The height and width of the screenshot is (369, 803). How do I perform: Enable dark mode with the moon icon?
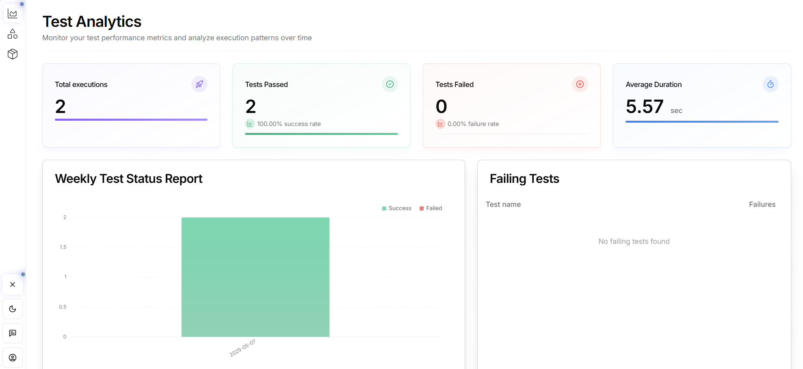[13, 309]
